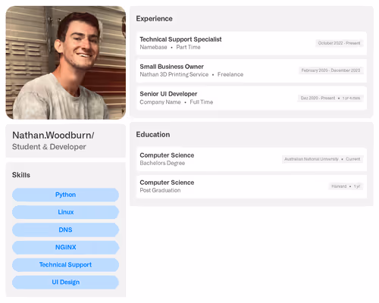The width and height of the screenshot is (379, 303).
Task: Click the Dec 2020 - Present duration badge
Action: pyautogui.click(x=330, y=98)
